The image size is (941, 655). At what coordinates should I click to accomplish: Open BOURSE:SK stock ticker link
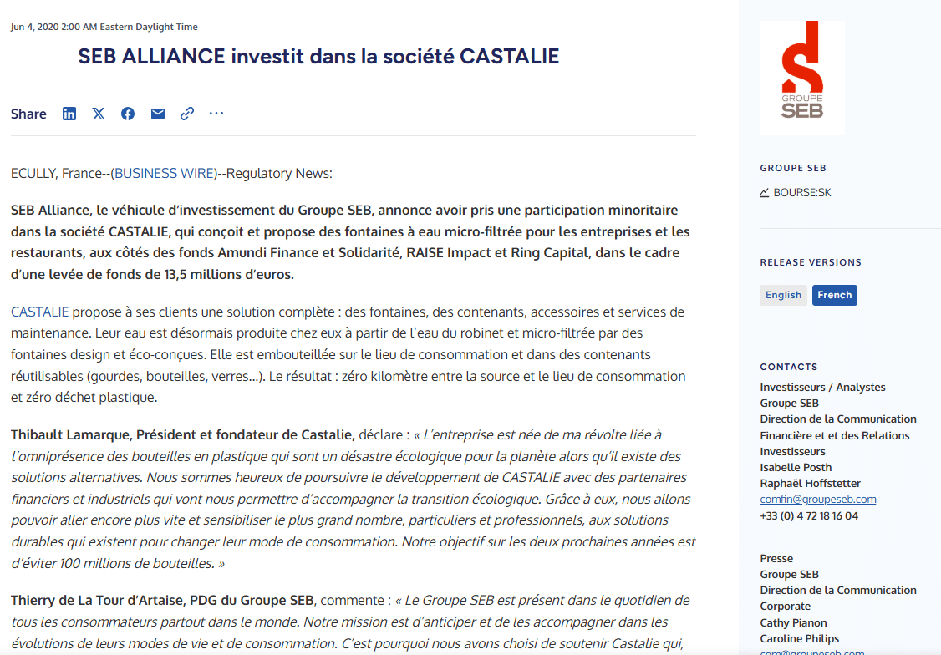[x=802, y=192]
